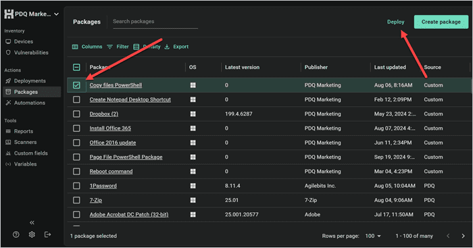Click the PDQ logo icon
This screenshot has width=473, height=248.
pyautogui.click(x=9, y=14)
